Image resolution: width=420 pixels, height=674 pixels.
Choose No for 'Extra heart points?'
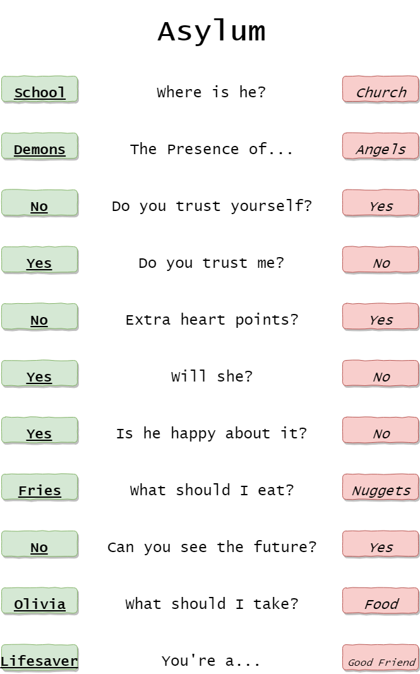(39, 317)
